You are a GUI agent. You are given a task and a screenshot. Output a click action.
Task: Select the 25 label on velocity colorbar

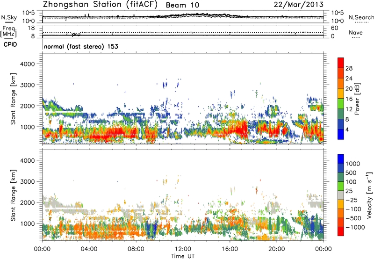pyautogui.click(x=349, y=191)
